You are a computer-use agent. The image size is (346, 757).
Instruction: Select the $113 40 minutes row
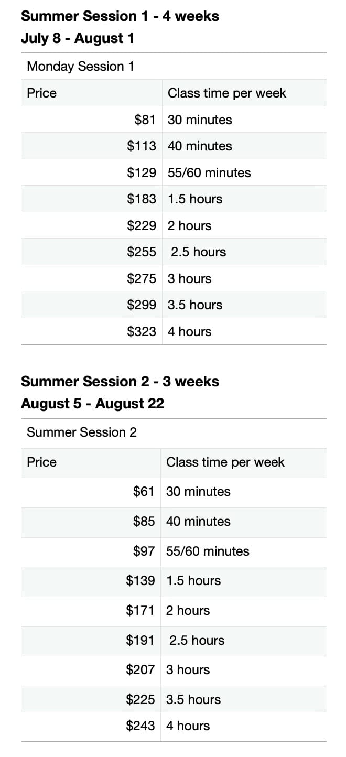174,146
